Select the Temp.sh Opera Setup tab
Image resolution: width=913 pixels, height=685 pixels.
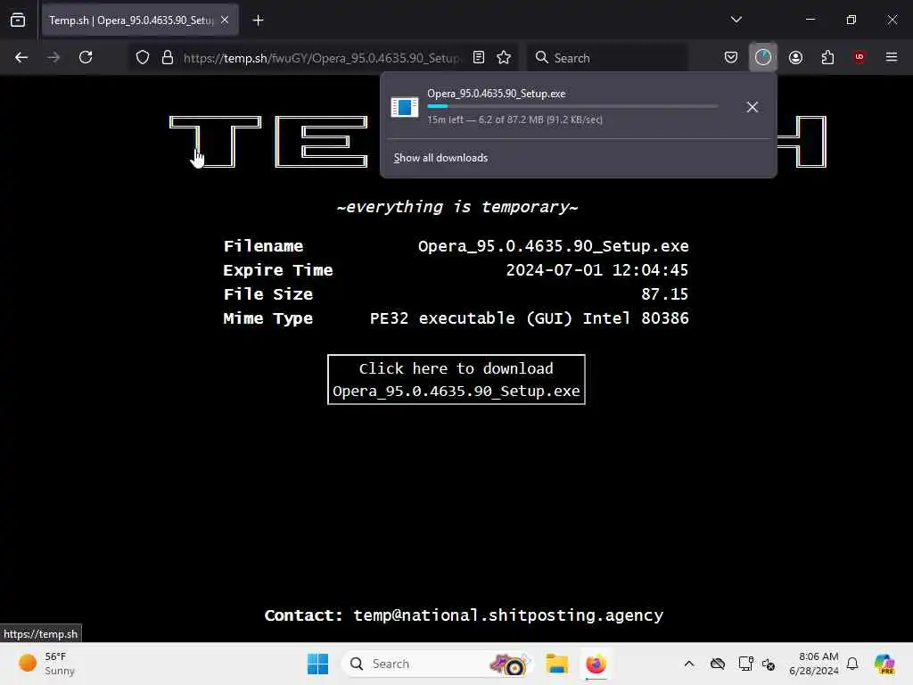click(140, 21)
